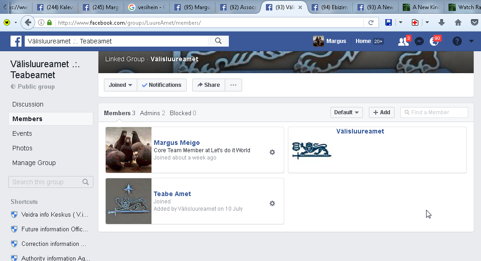Viewport: 481px width, 261px height.
Task: Click Home link in Facebook header
Action: coord(363,41)
